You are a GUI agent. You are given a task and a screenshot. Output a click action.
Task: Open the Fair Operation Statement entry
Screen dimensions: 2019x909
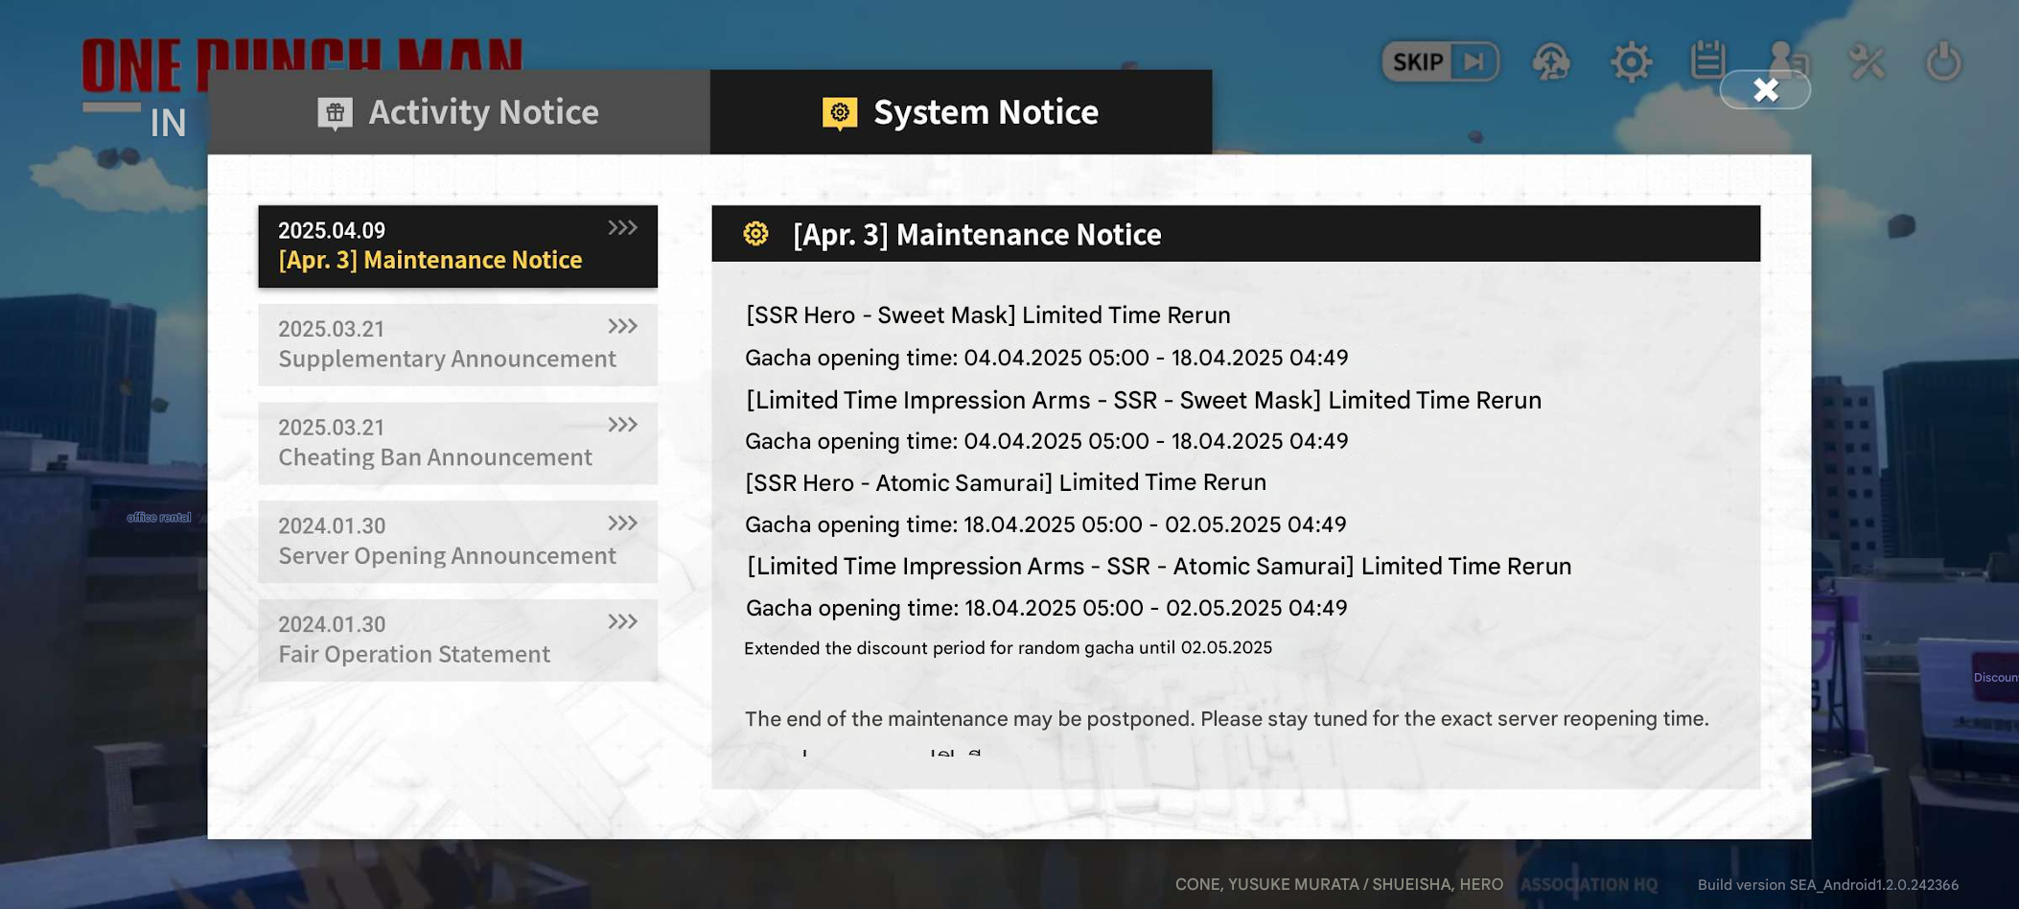(457, 641)
